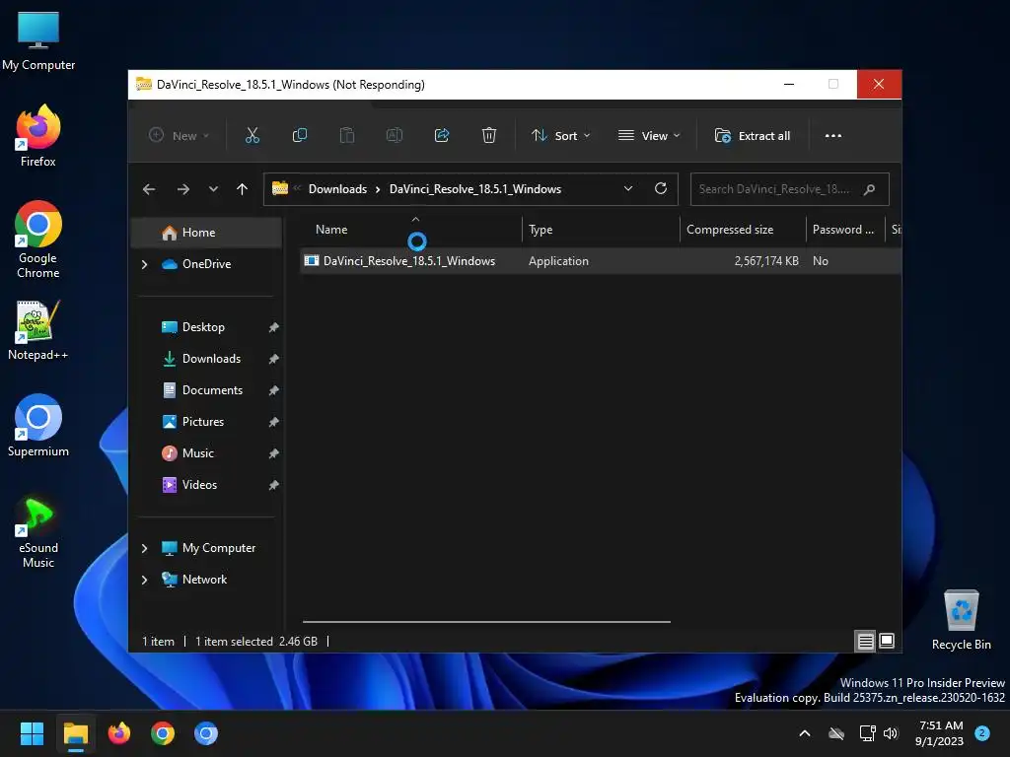Open the Windows Start menu
This screenshot has height=757, width=1010.
[x=32, y=733]
